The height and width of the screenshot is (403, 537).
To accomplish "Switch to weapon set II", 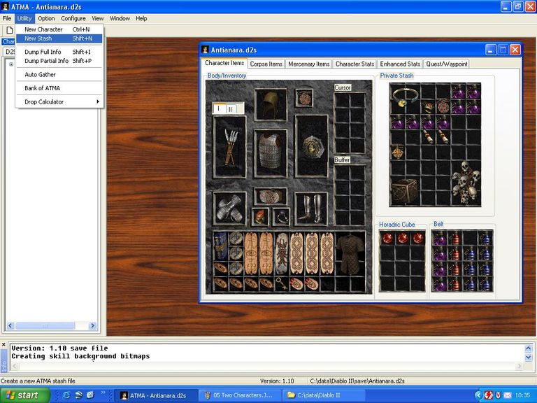I will [x=230, y=109].
